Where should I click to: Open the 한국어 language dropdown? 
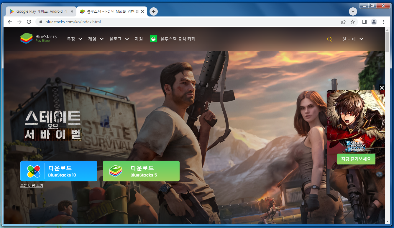(353, 39)
